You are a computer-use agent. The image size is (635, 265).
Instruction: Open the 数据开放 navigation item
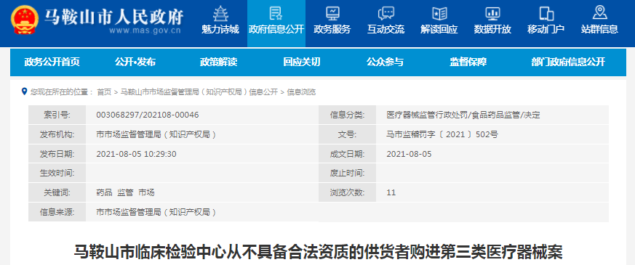pos(492,30)
